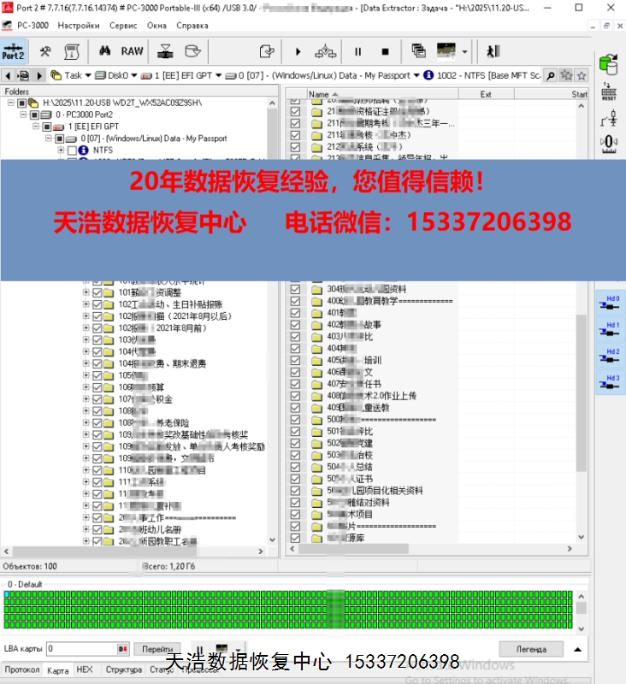Uncheck the folder starting with 401 in file list
Screen dimensions: 626x684
pyautogui.click(x=296, y=313)
